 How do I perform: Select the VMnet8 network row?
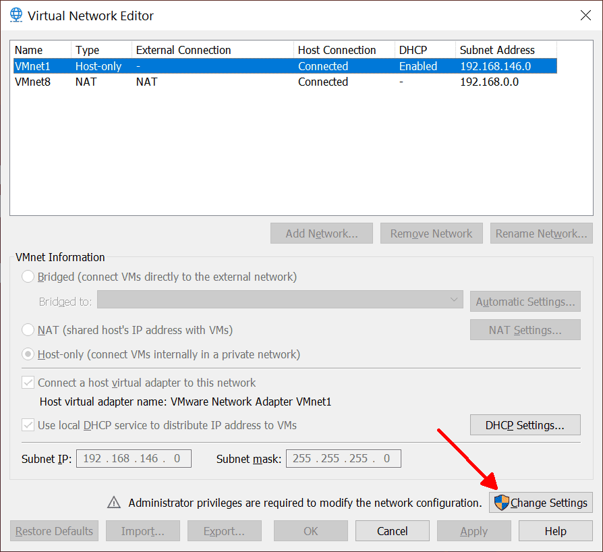click(202, 82)
